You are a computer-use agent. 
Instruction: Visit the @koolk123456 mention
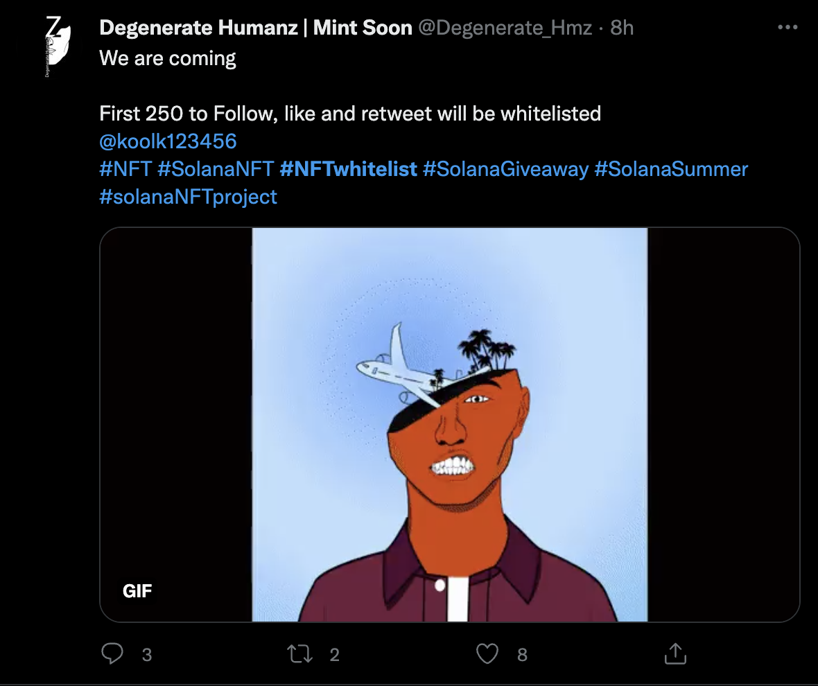(168, 141)
